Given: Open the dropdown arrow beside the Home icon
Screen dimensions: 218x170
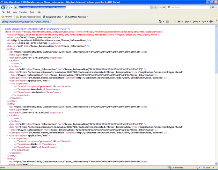Looking at the screenshot, I should point(163,22).
